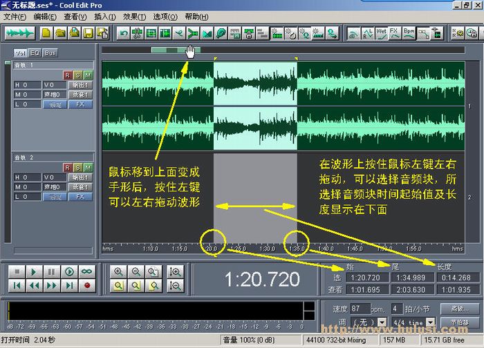Screen dimensions: 484x348
Task: Jump to end with go-to-end button
Action: [x=69, y=286]
